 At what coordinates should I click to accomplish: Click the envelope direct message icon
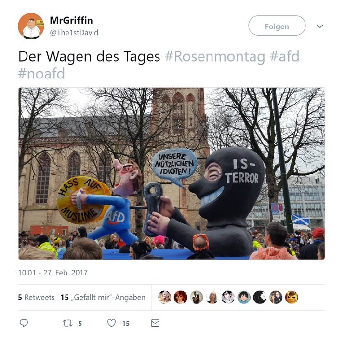click(x=155, y=323)
